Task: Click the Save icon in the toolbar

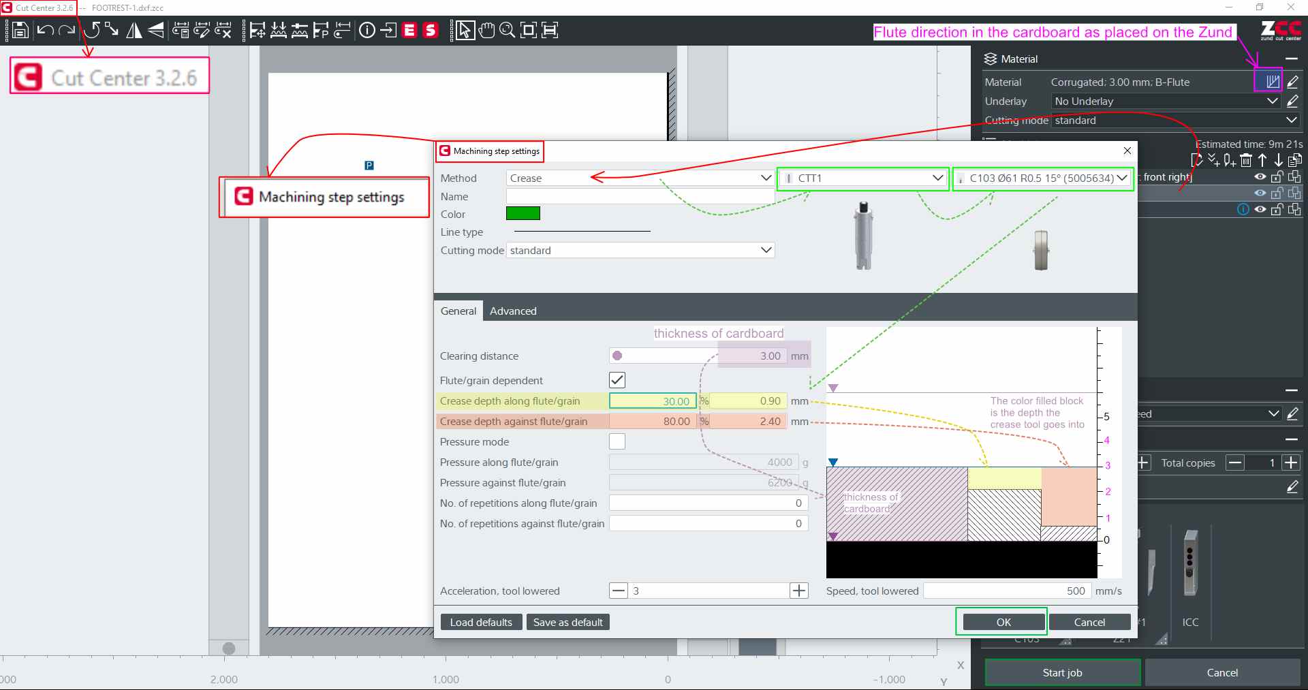Action: (20, 30)
